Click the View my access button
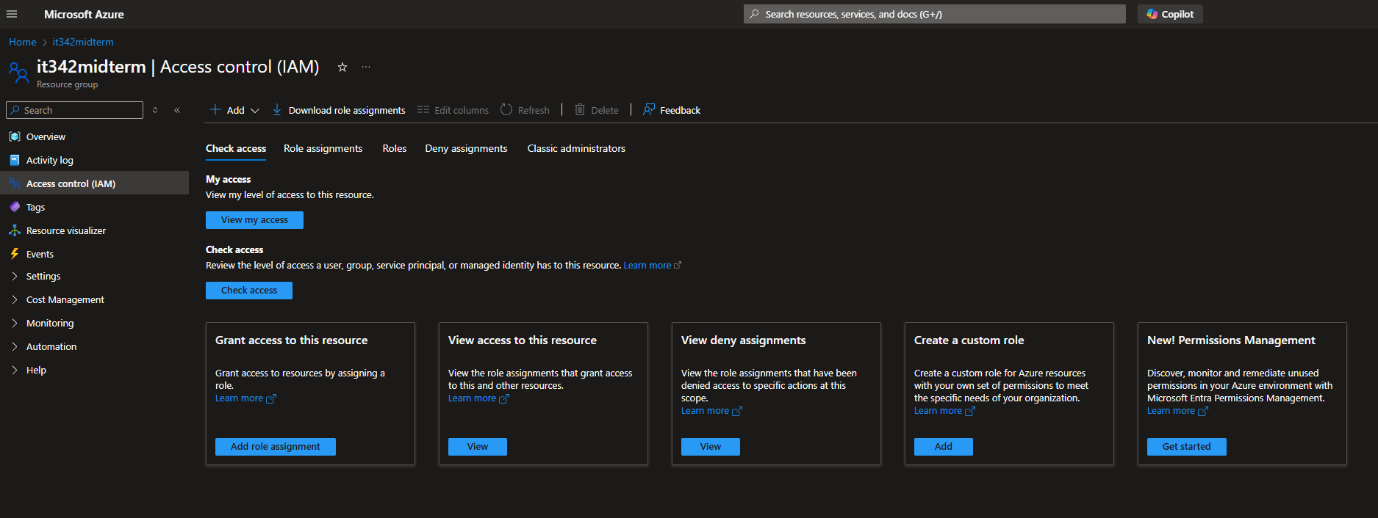Screen dimensions: 1378x518 point(254,220)
